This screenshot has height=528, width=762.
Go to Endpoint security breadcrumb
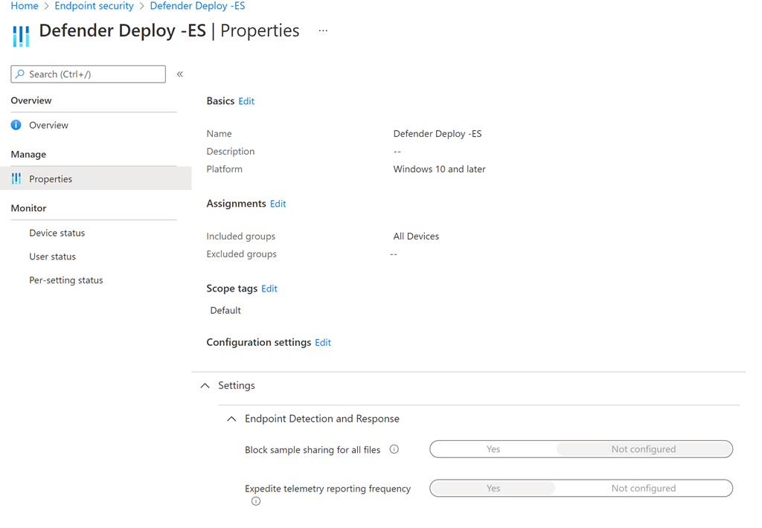tap(94, 6)
